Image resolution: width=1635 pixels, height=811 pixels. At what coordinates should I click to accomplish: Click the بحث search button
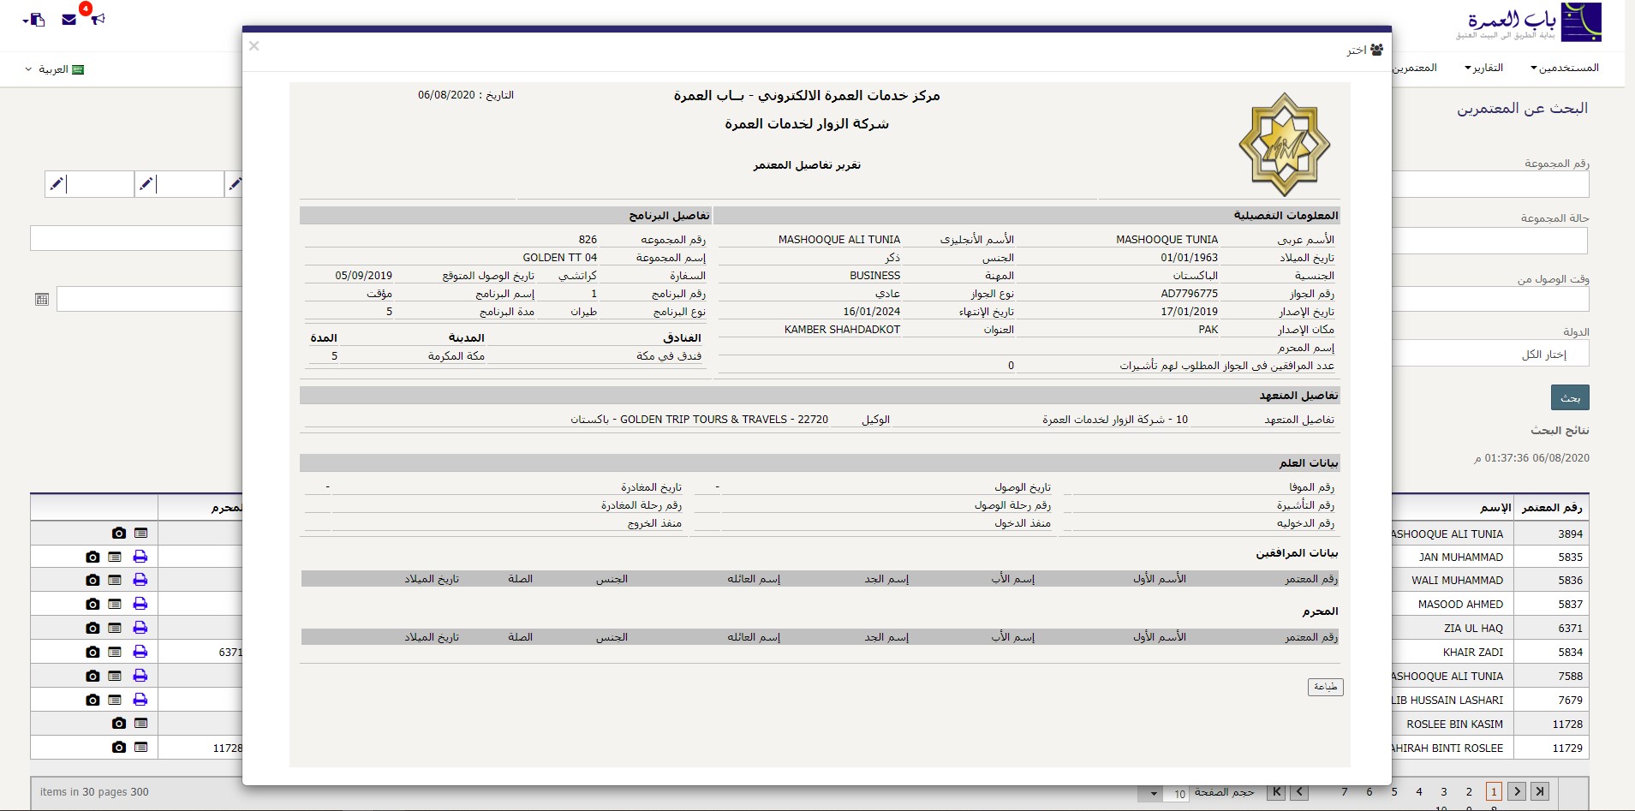[1570, 397]
